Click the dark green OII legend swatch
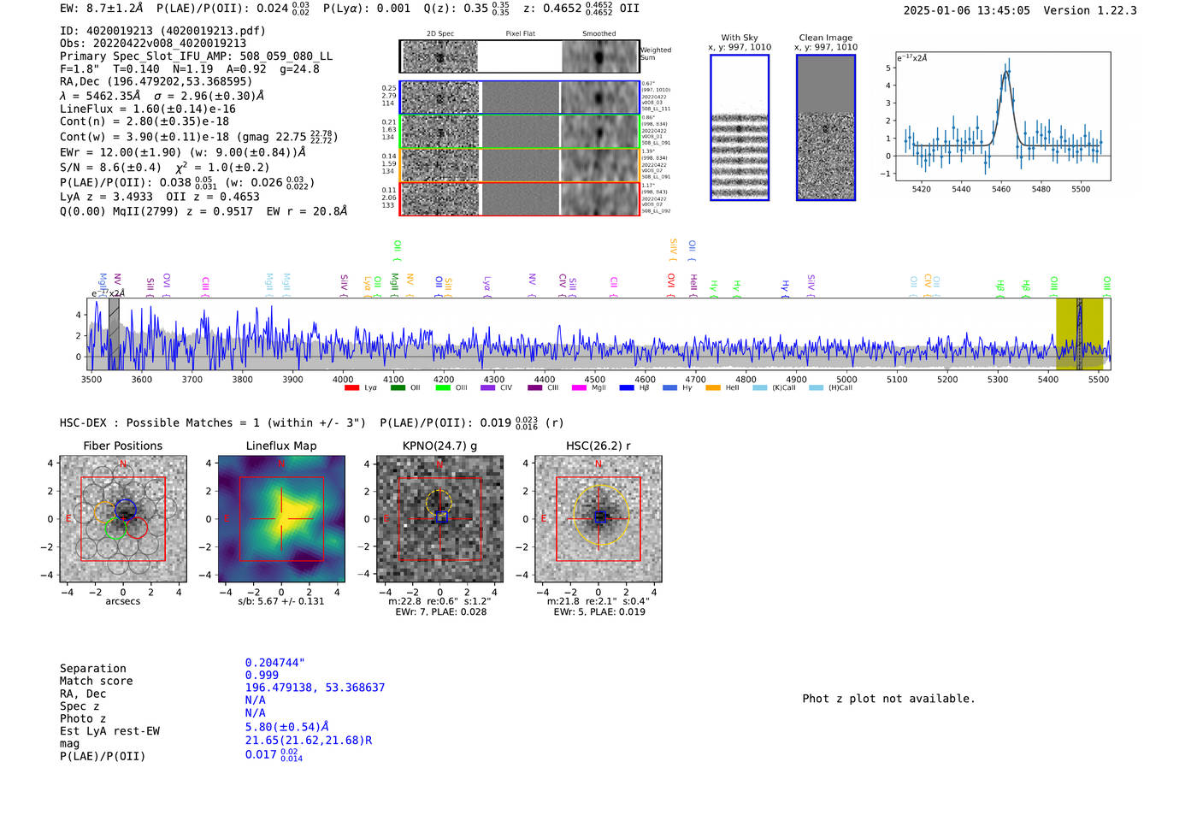The image size is (1197, 815). coord(398,388)
